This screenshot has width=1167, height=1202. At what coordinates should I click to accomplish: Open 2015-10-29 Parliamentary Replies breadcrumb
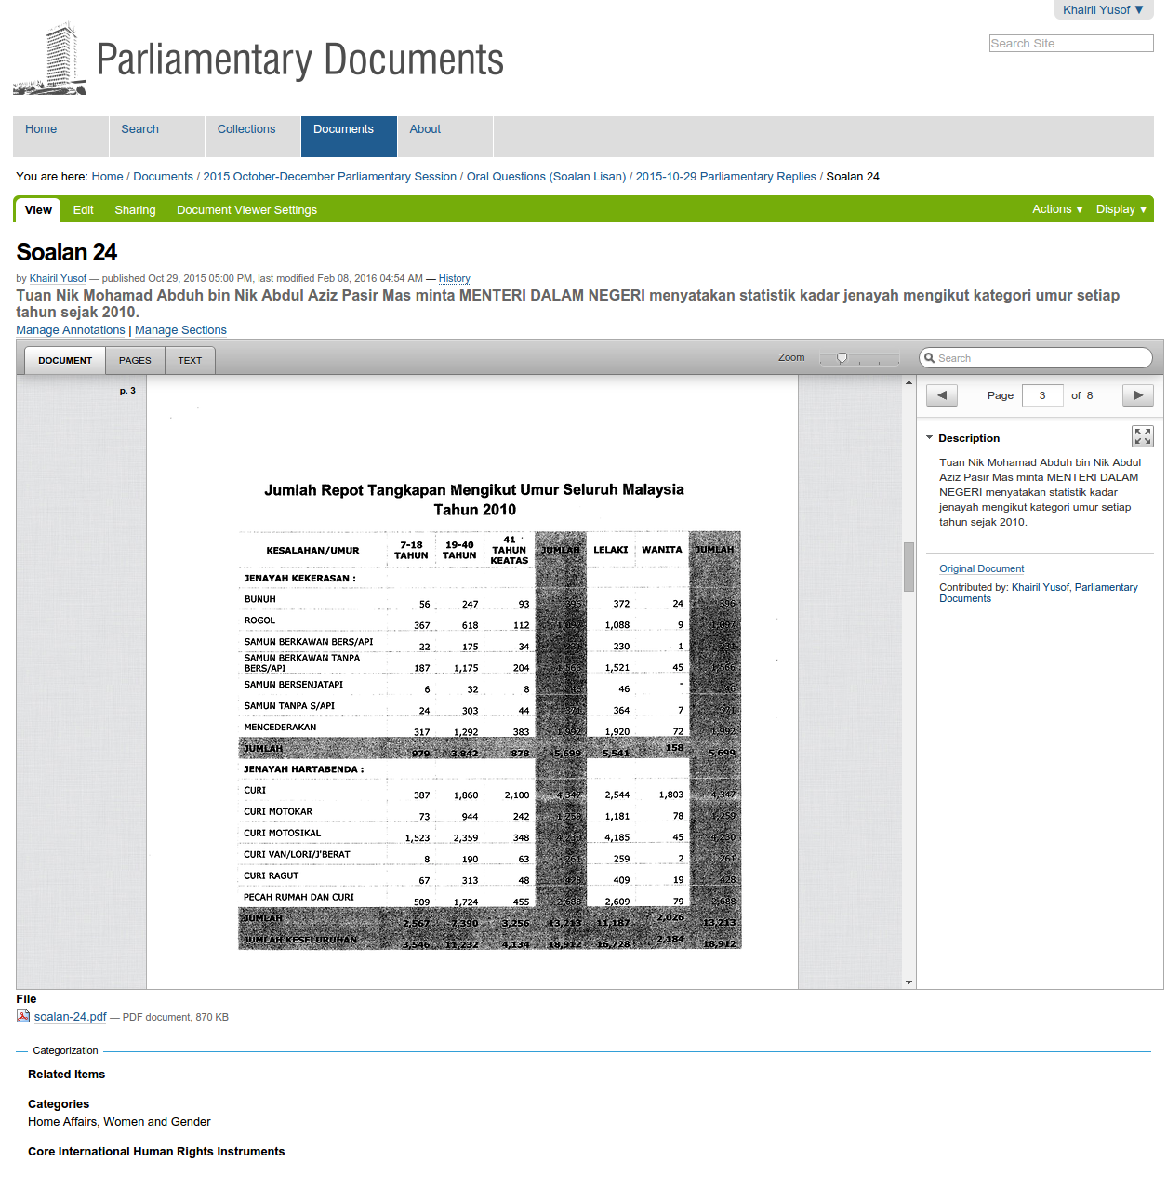pos(725,177)
